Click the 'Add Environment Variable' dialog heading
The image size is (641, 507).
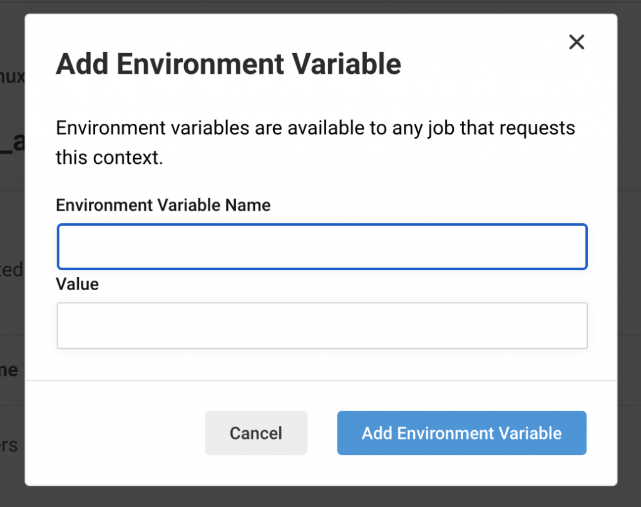pos(228,64)
